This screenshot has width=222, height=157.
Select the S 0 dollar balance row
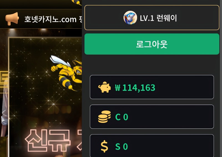(152, 146)
